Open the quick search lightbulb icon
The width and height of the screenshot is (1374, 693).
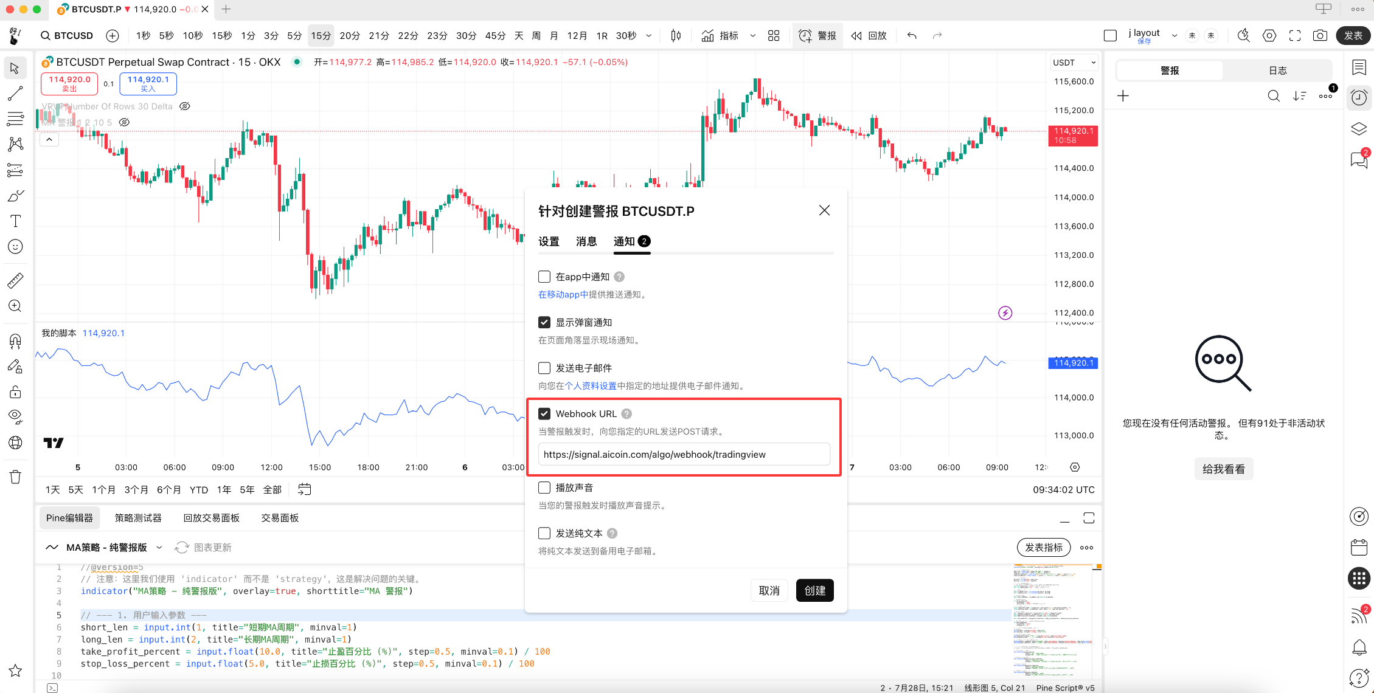tap(1244, 36)
